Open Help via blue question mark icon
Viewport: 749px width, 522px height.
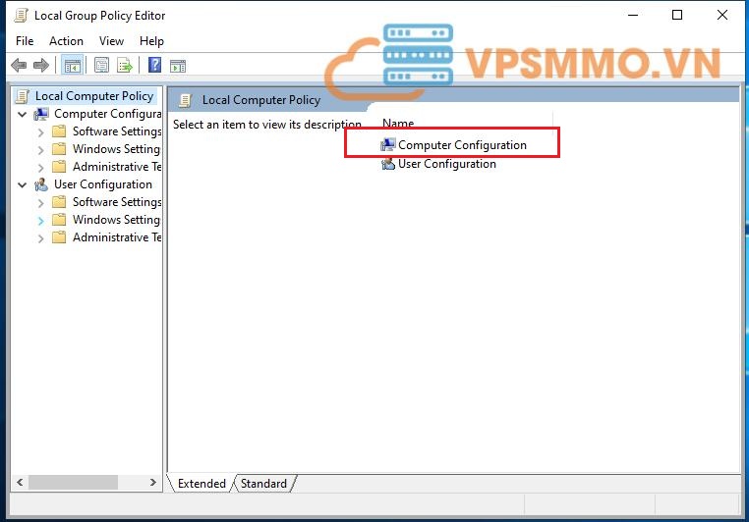pos(154,66)
